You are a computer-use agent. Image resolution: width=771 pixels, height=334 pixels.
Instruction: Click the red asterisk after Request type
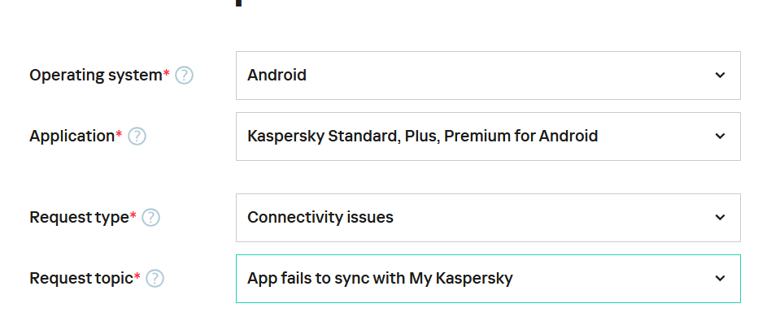tap(133, 216)
